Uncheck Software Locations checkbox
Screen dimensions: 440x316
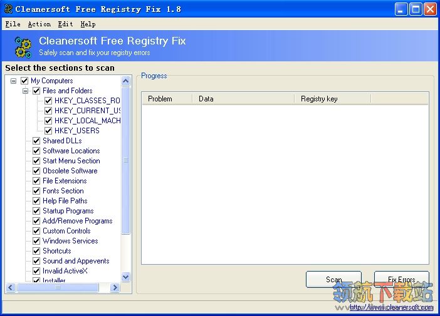click(x=36, y=151)
